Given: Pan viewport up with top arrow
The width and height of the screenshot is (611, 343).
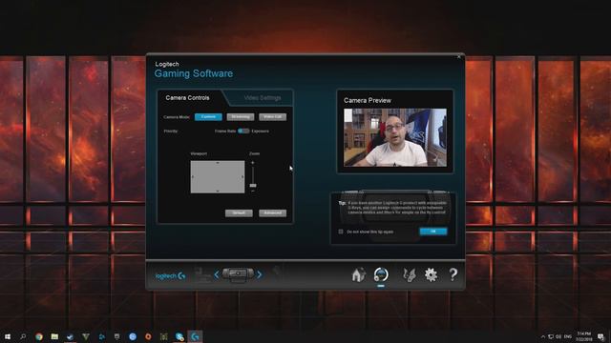Looking at the screenshot, I should coord(218,163).
